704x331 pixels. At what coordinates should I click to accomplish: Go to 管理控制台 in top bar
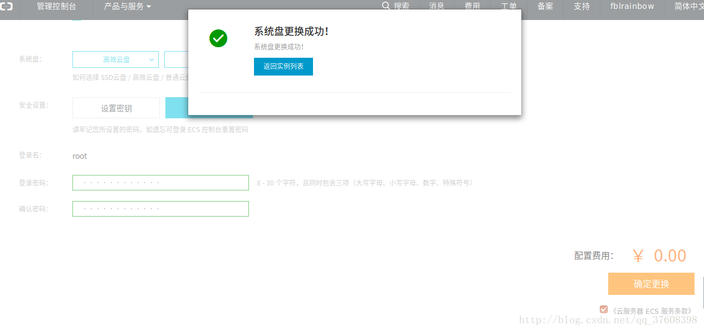click(56, 7)
